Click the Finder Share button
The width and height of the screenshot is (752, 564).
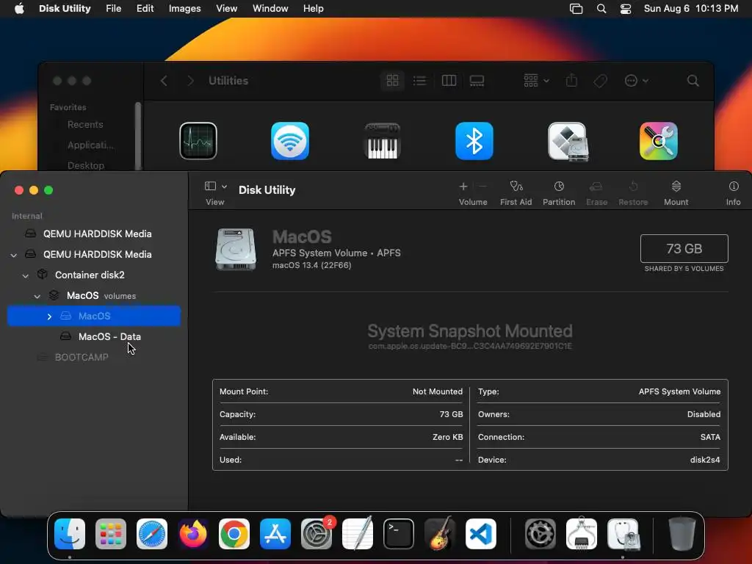pos(571,81)
